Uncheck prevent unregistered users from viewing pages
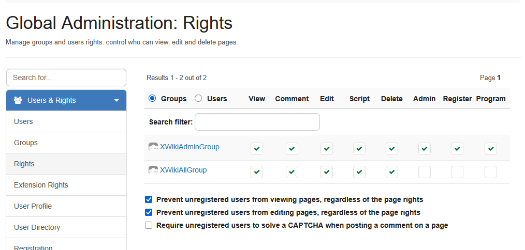The image size is (525, 250). (149, 199)
